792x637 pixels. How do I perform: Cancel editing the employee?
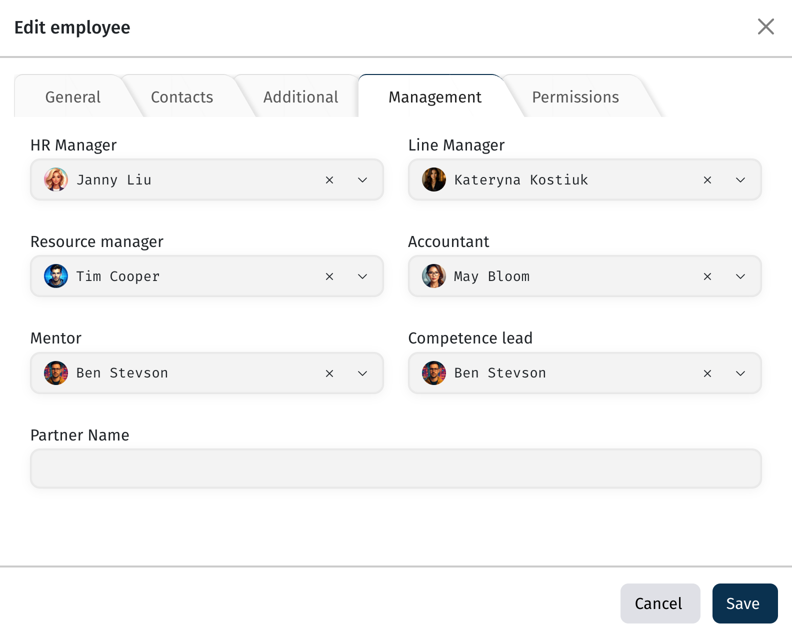click(x=659, y=603)
